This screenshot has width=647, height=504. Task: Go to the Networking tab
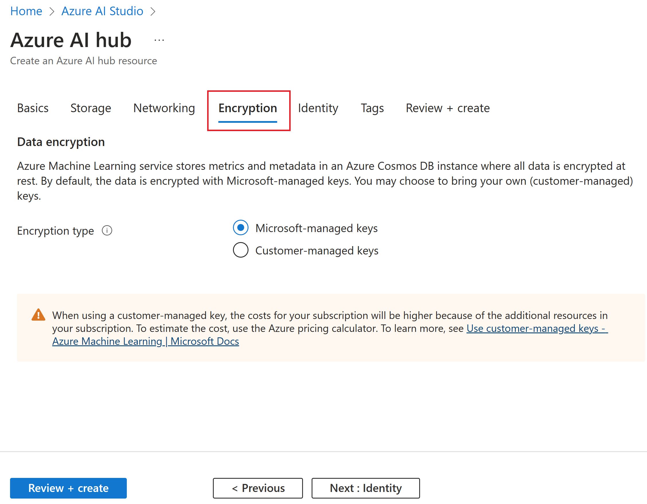click(164, 108)
